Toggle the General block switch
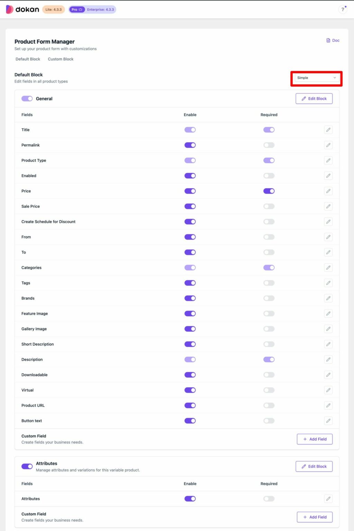 tap(27, 99)
